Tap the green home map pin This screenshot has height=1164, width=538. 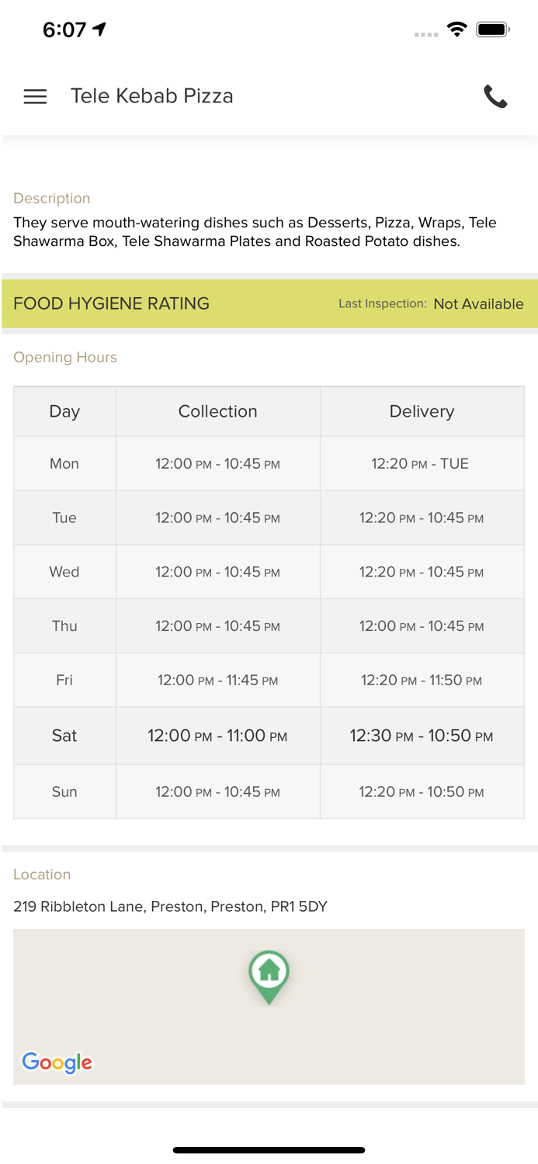point(269,973)
